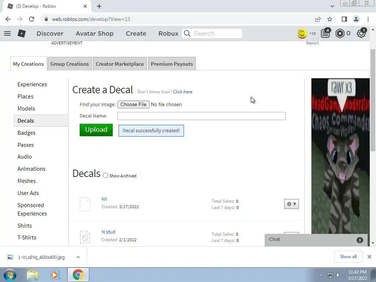Click the green Upload button

pos(96,130)
